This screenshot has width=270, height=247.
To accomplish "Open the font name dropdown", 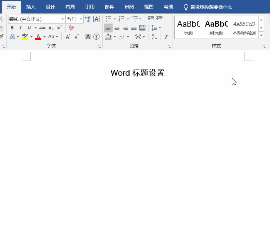I will [x=62, y=19].
